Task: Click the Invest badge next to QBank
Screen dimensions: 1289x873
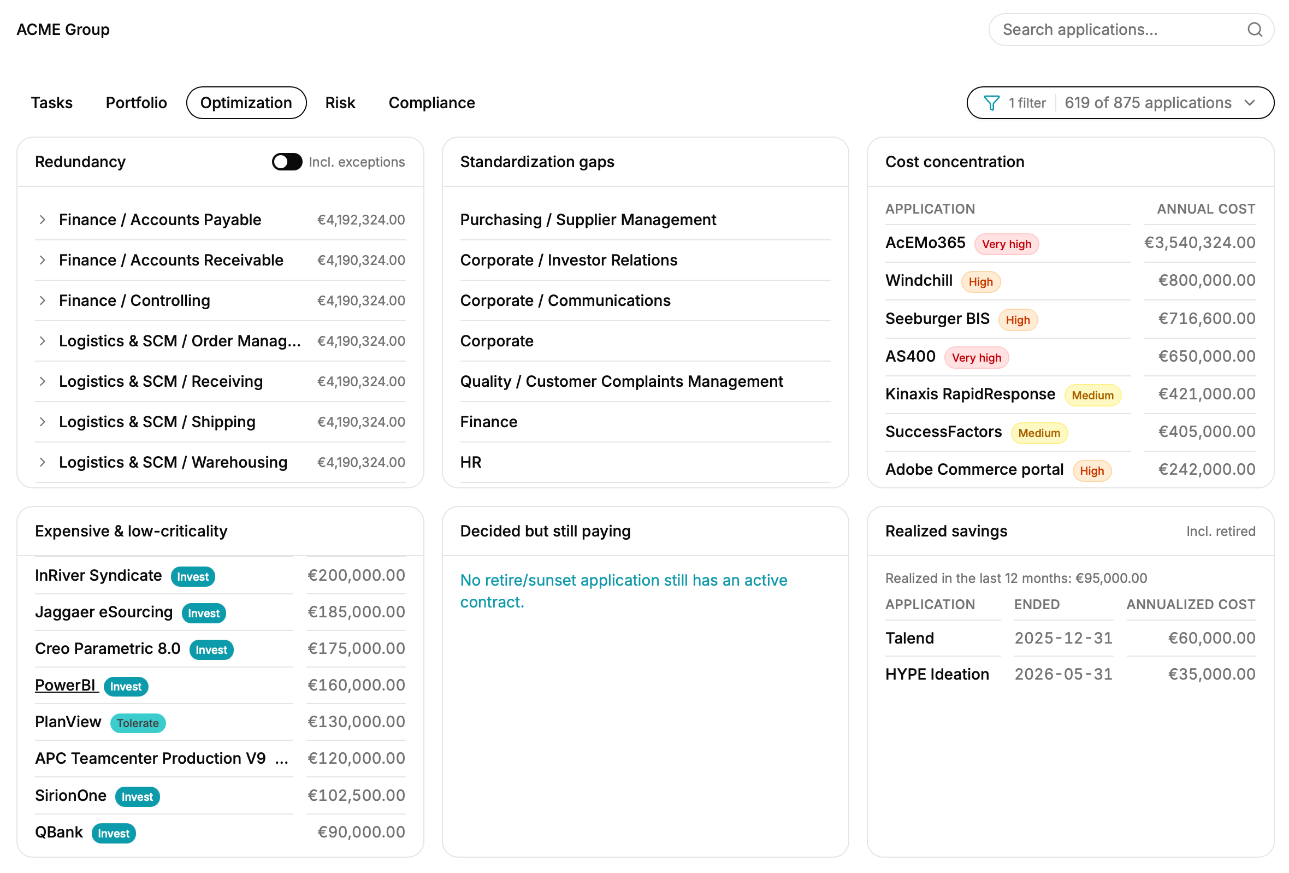Action: [113, 834]
